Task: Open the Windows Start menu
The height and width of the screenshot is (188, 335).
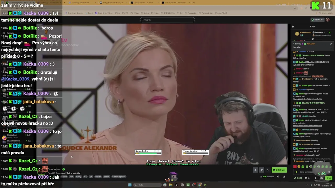Action: pyautogui.click(x=130, y=185)
